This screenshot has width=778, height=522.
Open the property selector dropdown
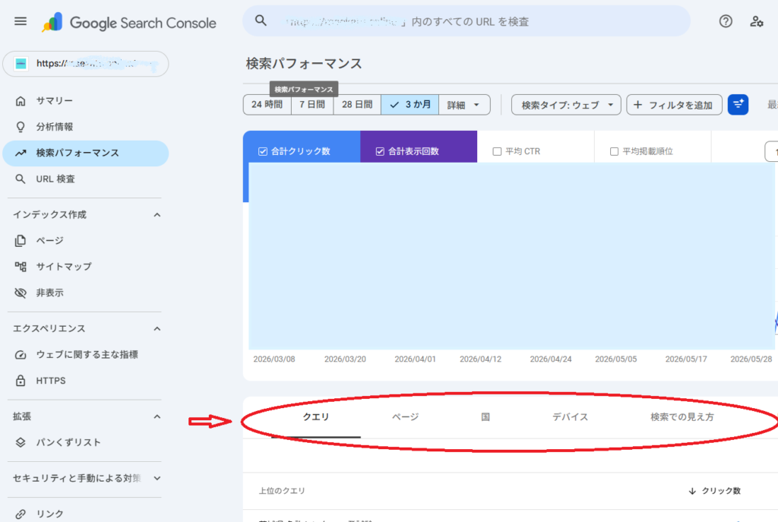coord(86,64)
